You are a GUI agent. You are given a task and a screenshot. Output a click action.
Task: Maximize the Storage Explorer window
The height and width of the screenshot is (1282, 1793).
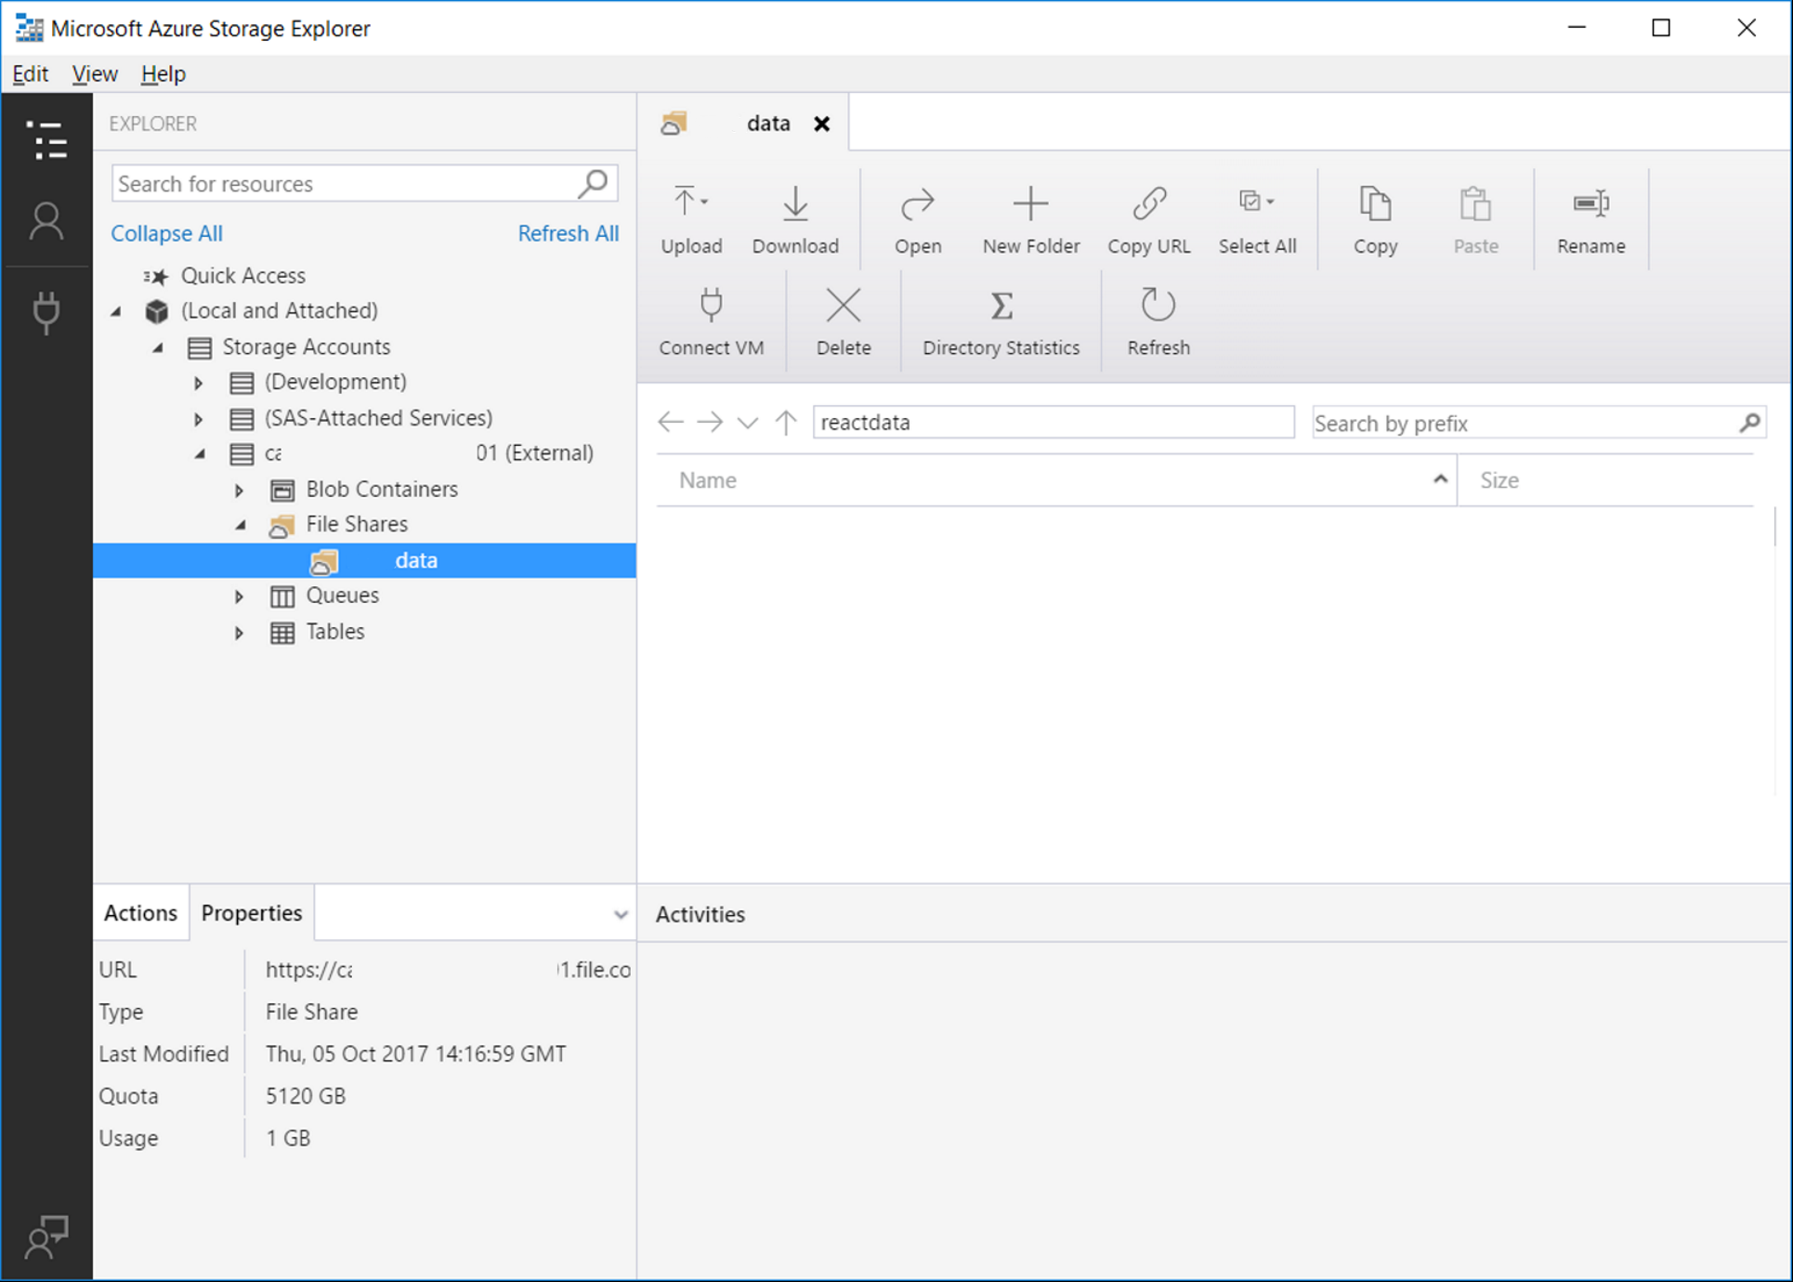1661,28
